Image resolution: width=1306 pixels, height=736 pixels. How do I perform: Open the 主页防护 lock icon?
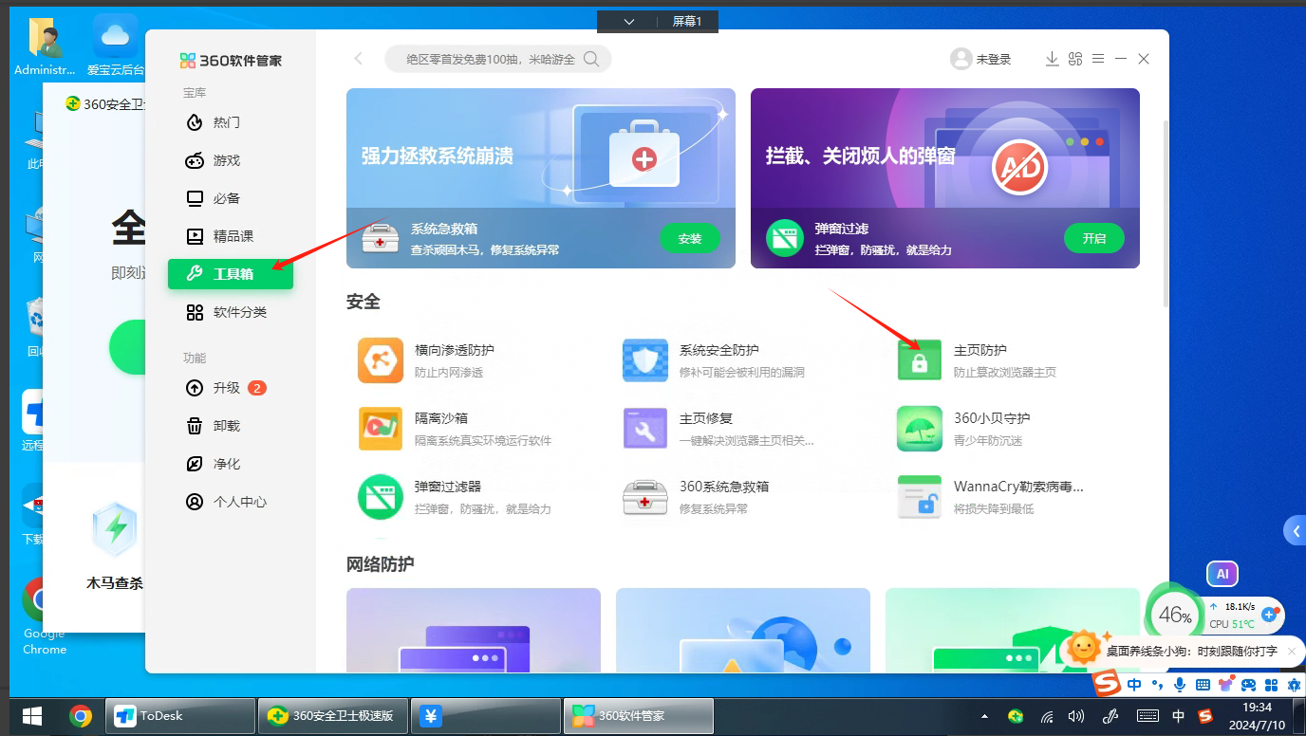(920, 360)
